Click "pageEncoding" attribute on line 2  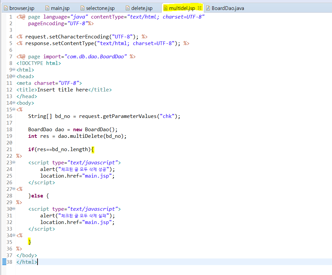coord(46,24)
